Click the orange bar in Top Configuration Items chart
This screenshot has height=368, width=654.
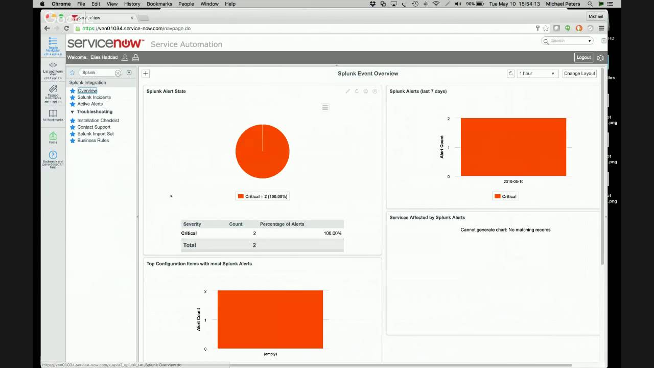coord(270,319)
